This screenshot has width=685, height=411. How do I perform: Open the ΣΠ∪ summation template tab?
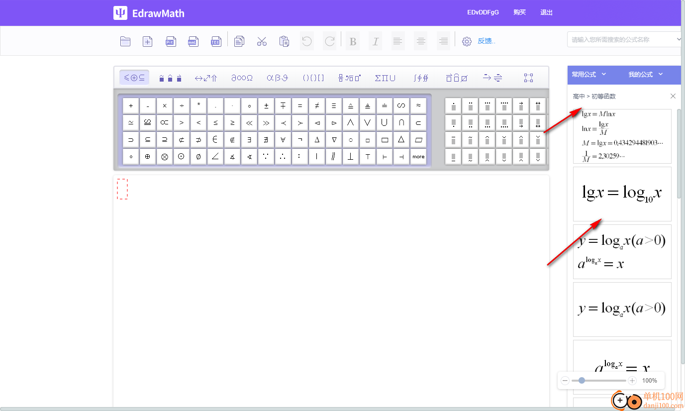385,78
